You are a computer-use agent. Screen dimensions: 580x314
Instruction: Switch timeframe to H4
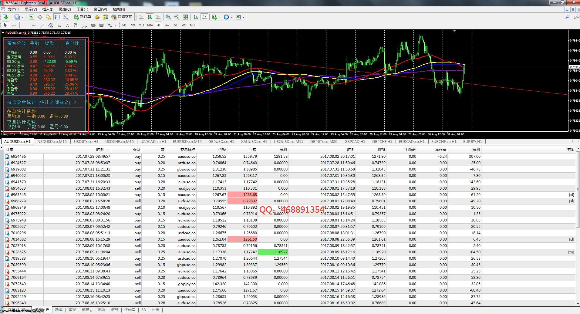coord(167,25)
